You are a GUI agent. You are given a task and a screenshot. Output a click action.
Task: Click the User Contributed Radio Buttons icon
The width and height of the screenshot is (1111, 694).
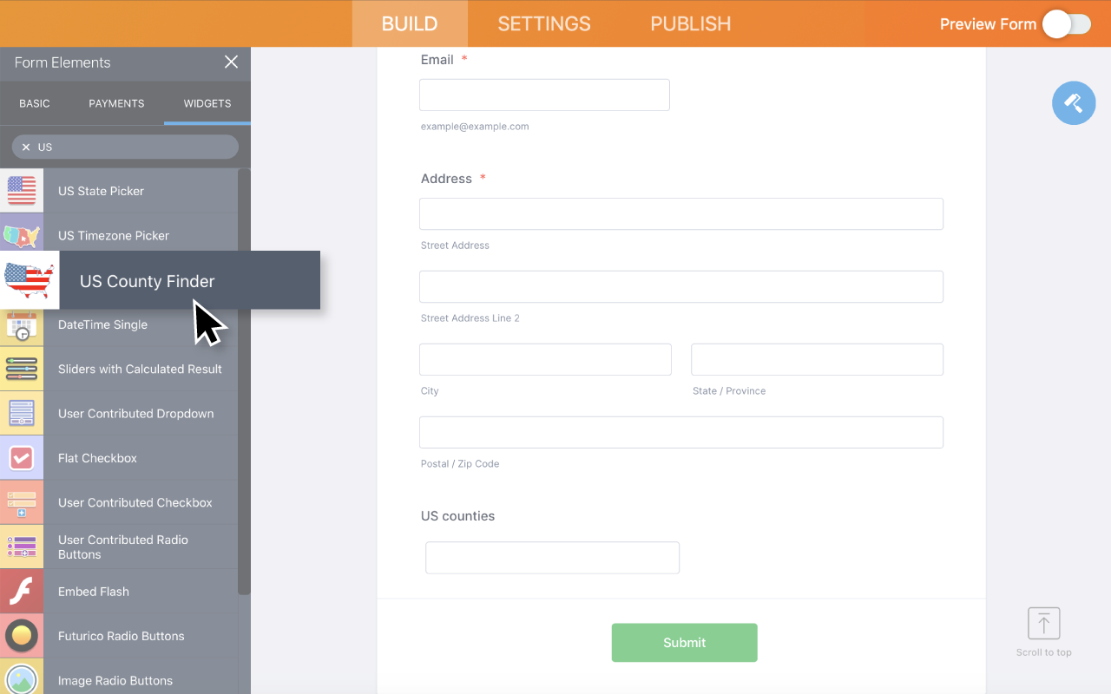pyautogui.click(x=22, y=547)
